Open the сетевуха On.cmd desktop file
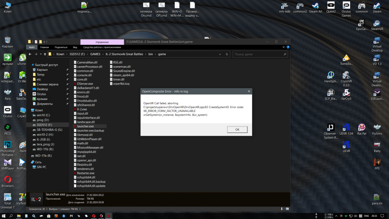389x219 pixels. tap(146, 9)
